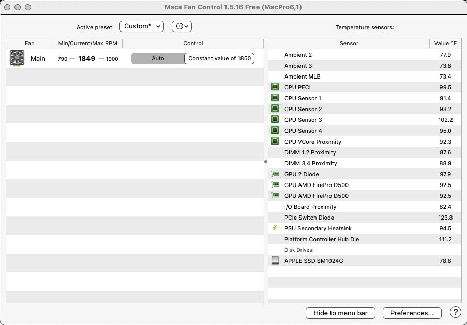Select the GPU 2 Diode label
This screenshot has width=467, height=325.
point(302,174)
